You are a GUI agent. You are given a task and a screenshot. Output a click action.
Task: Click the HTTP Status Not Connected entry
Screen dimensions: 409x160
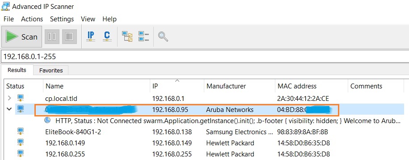click(228, 121)
